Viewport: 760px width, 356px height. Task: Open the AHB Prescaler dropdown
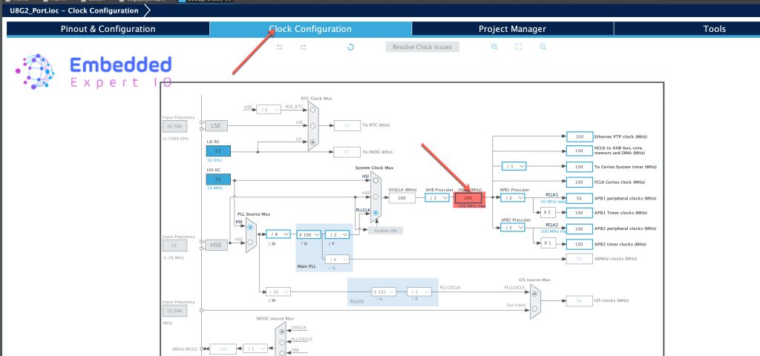(437, 197)
